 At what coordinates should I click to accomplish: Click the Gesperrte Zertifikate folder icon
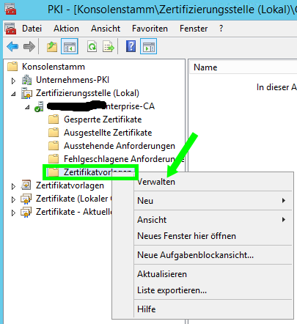pos(54,119)
